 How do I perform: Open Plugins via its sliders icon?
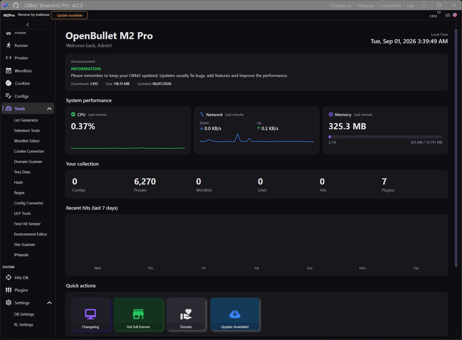point(9,290)
